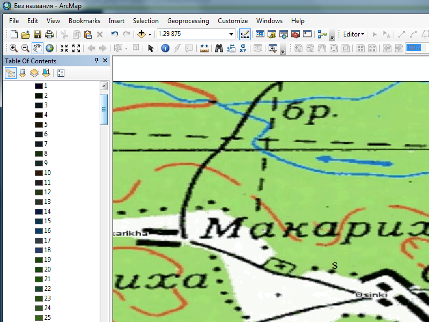Click the Save button in toolbar
Screen dimensions: 429x322
tap(38, 35)
